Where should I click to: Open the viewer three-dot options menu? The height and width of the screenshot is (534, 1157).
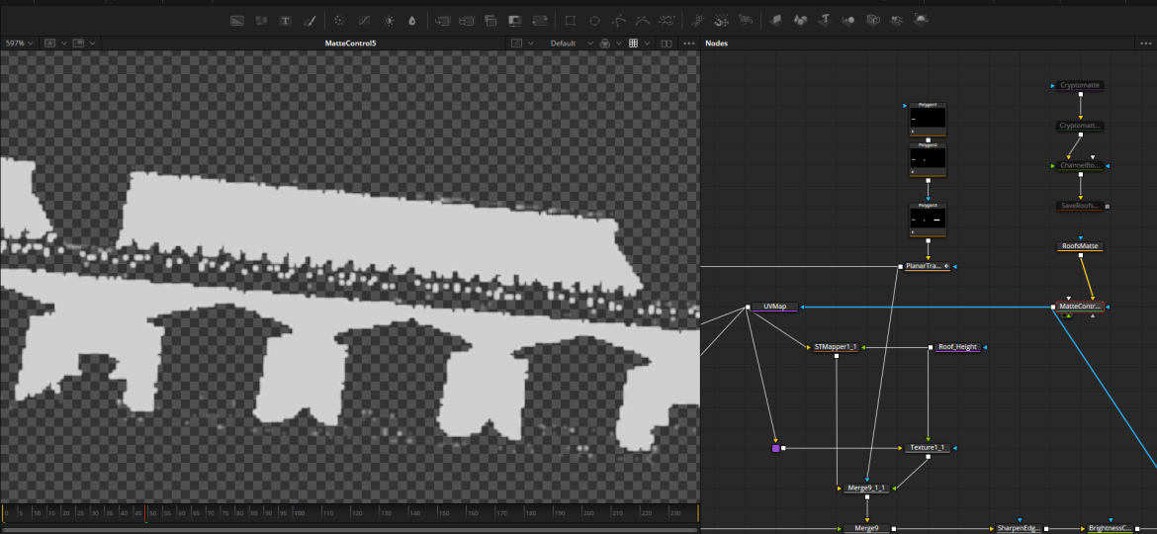pos(687,44)
